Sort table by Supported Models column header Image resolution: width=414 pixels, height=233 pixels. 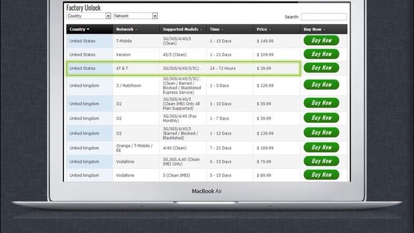(183, 29)
